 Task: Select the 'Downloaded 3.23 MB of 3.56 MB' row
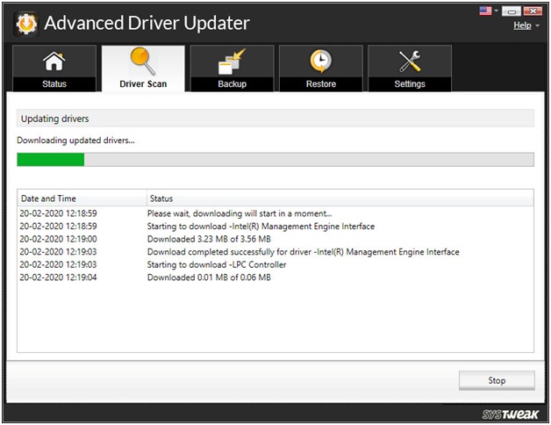coord(210,239)
